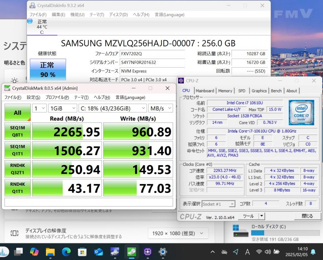Click the green All benchmark button
323x260 pixels.
click(x=17, y=112)
